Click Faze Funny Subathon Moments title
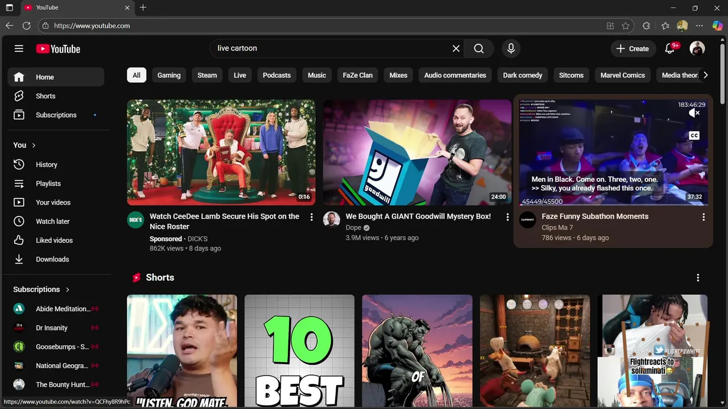 [x=595, y=216]
